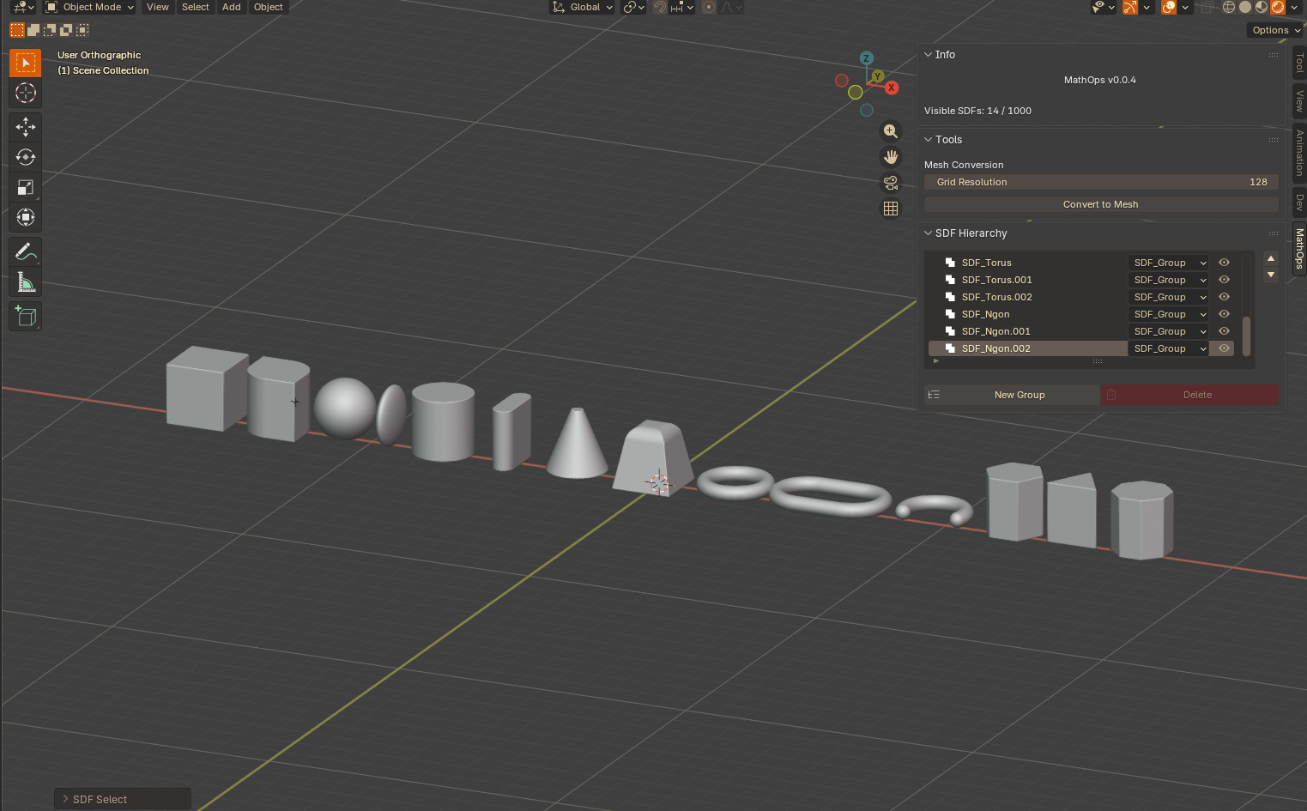Switch perspective/orthographic with the grid icon
Image resolution: width=1307 pixels, height=811 pixels.
pyautogui.click(x=891, y=209)
